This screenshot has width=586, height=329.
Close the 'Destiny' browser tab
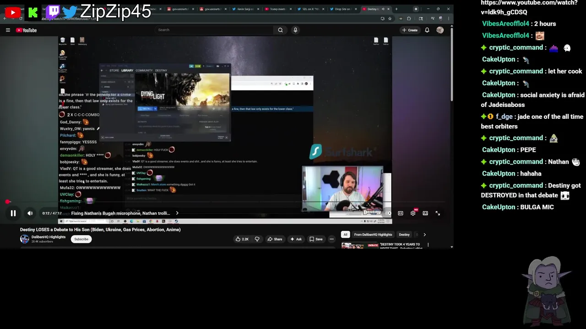point(389,9)
